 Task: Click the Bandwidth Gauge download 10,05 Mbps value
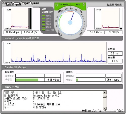tap(53, 80)
